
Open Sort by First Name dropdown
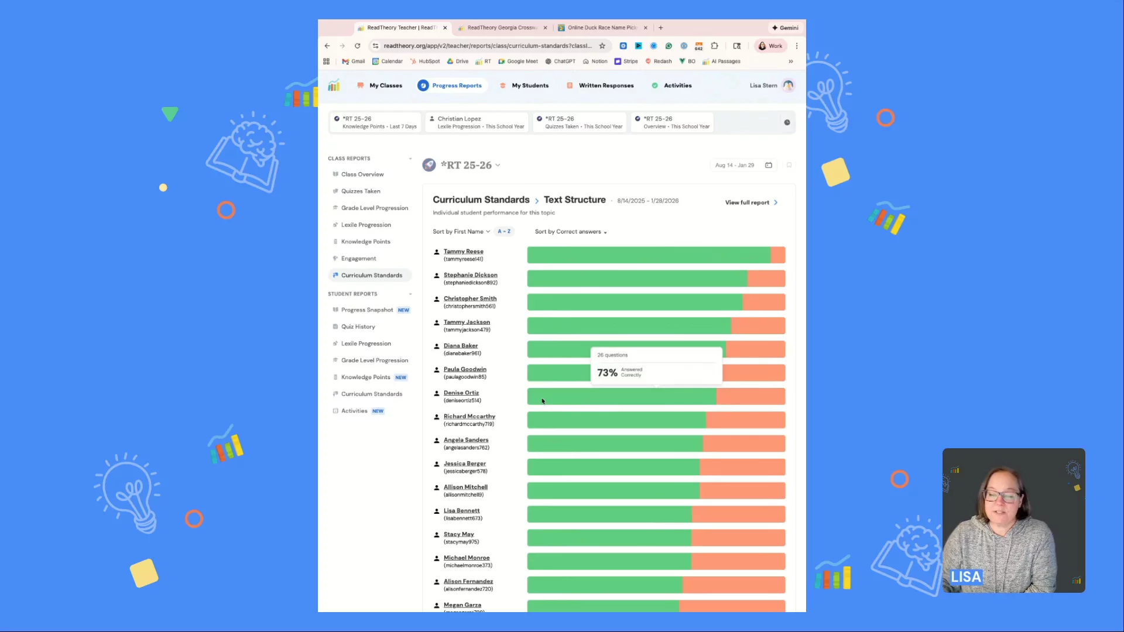pos(461,232)
